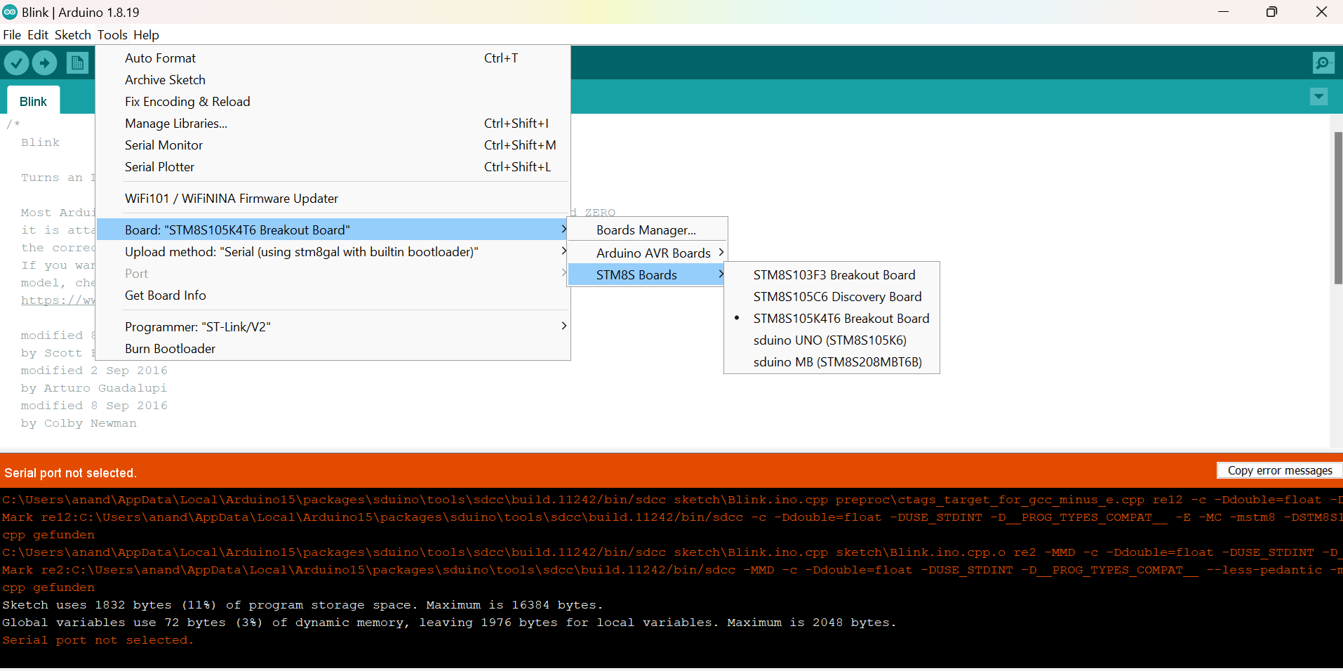Click the Upload arrow icon
This screenshot has width=1343, height=671.
click(45, 63)
